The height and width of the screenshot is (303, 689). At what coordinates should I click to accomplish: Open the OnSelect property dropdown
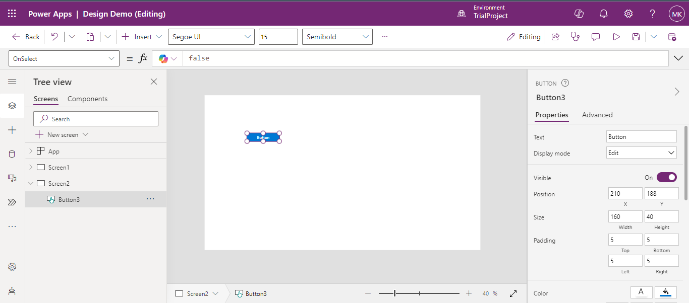click(x=64, y=59)
